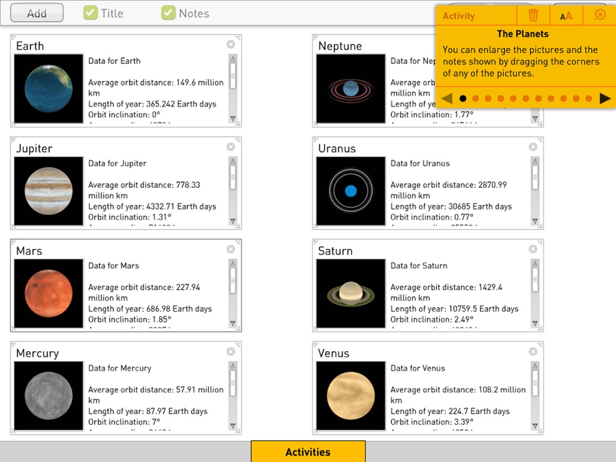Image resolution: width=616 pixels, height=462 pixels.
Task: Close the Mercury card
Action: point(231,351)
